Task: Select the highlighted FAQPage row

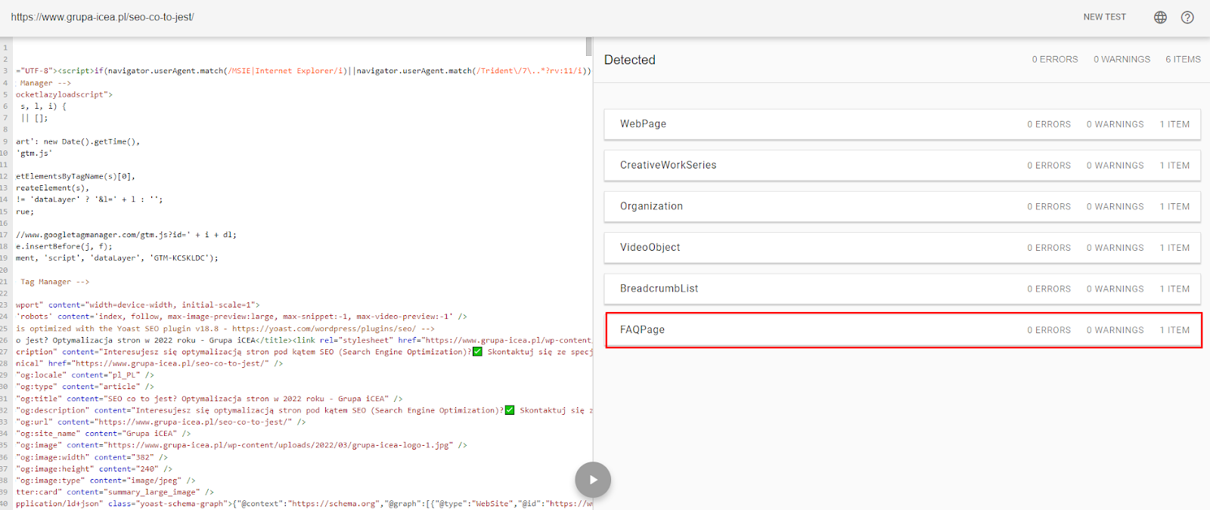Action: [x=902, y=330]
